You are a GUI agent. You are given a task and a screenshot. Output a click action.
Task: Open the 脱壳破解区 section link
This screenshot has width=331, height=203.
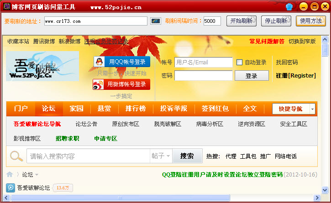168,124
